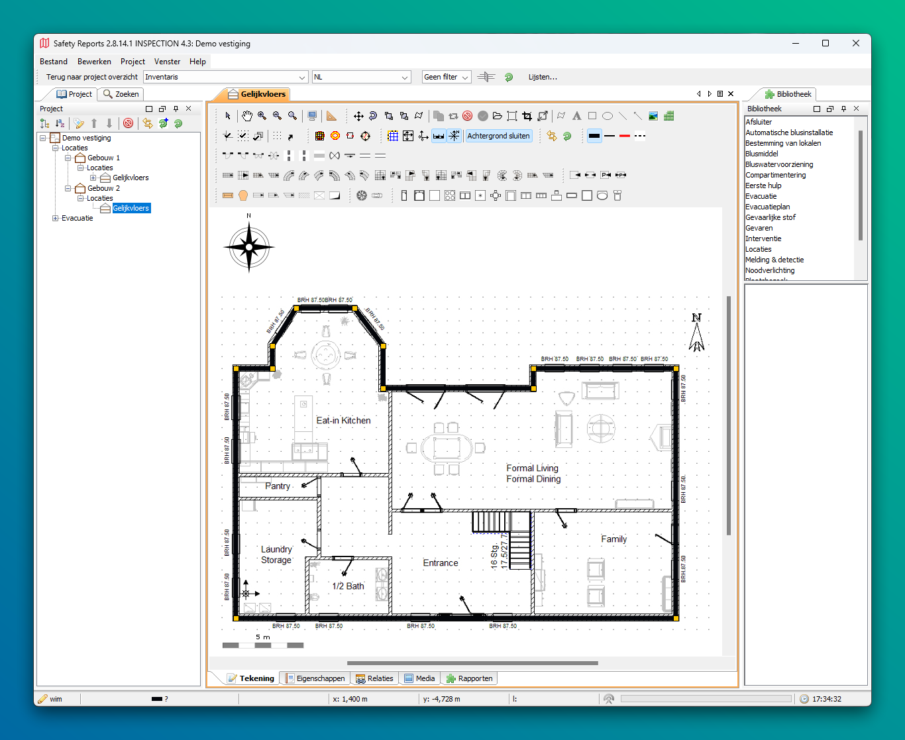Click the red prohibition icon in Project panel

(x=129, y=123)
